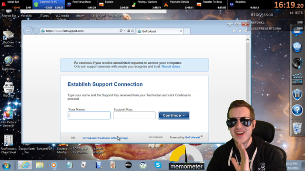This screenshot has height=171, width=305.
Task: Open File Explorer folder on the taskbar
Action: [40, 165]
